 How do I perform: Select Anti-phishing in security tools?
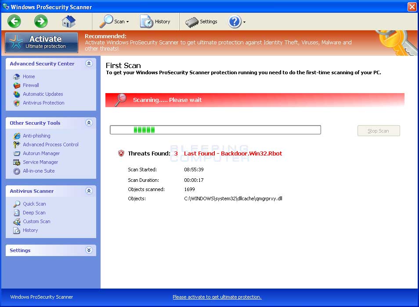click(36, 136)
